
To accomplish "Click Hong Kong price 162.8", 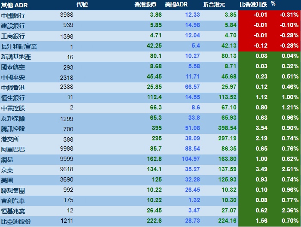I will [154, 159].
